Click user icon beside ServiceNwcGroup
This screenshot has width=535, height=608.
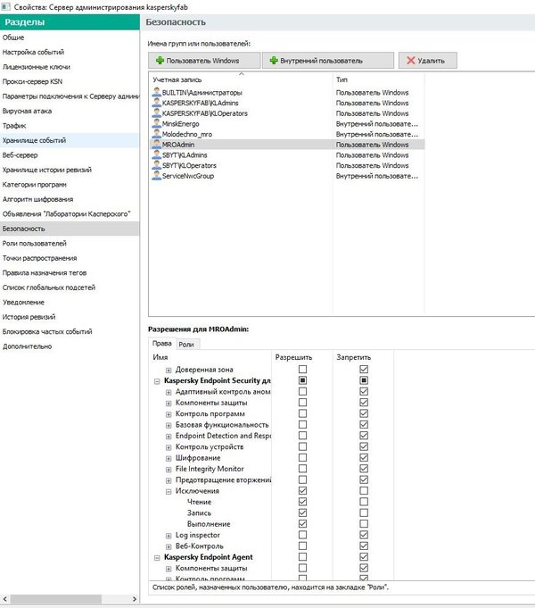[x=157, y=176]
